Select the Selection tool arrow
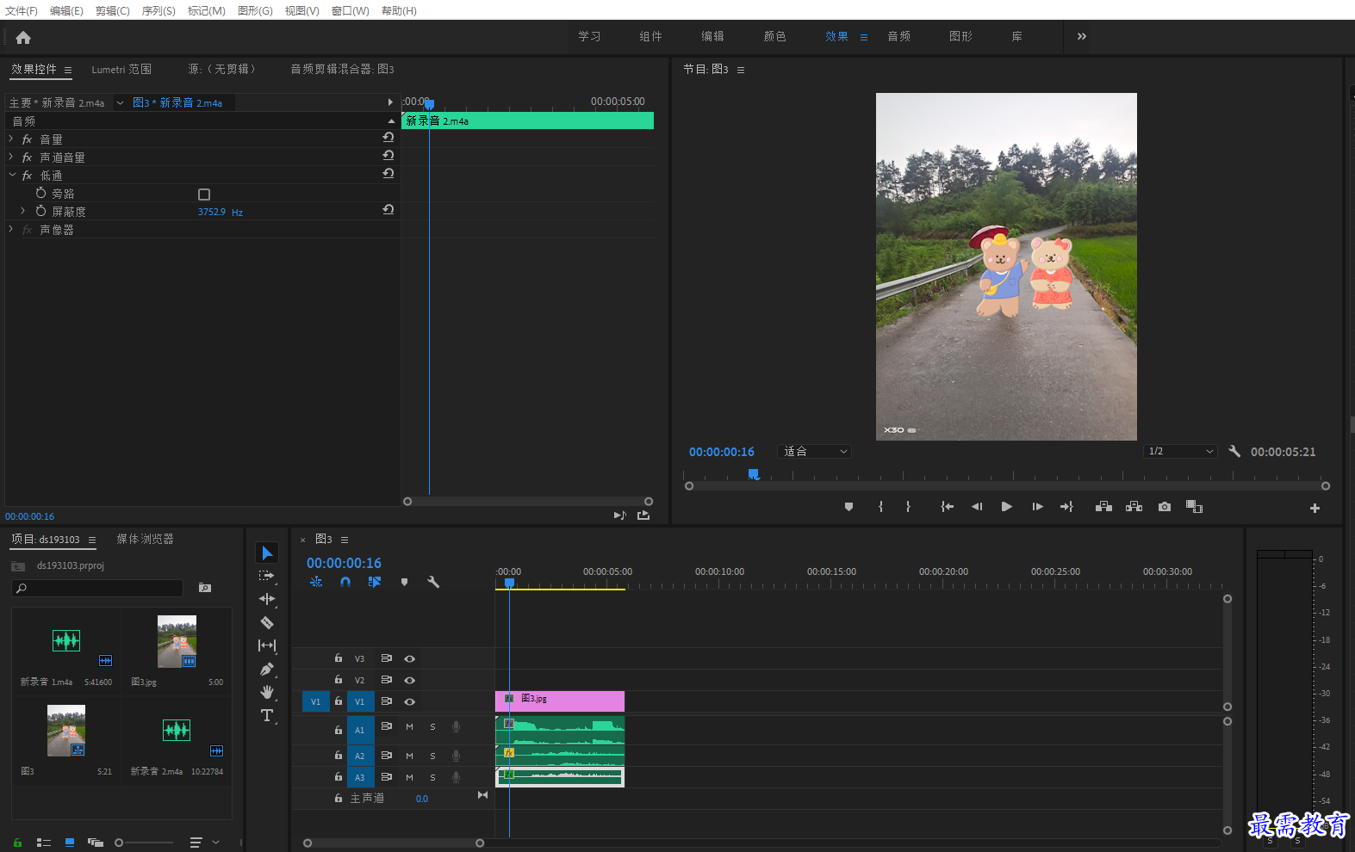This screenshot has height=852, width=1355. point(267,553)
